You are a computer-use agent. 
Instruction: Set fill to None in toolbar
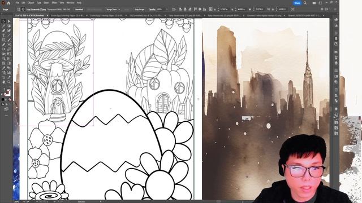10,99
